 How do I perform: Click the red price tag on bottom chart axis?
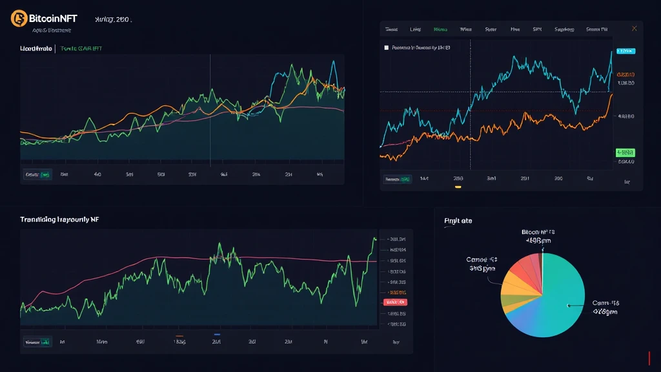395,302
